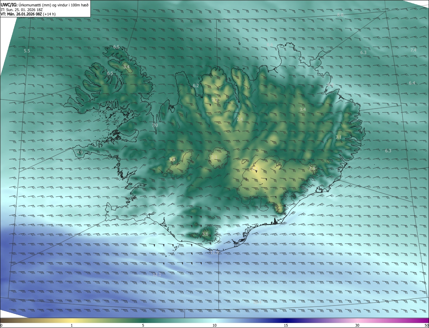Click the colorbar tick label 15
This screenshot has width=429, height=328.
point(286,325)
